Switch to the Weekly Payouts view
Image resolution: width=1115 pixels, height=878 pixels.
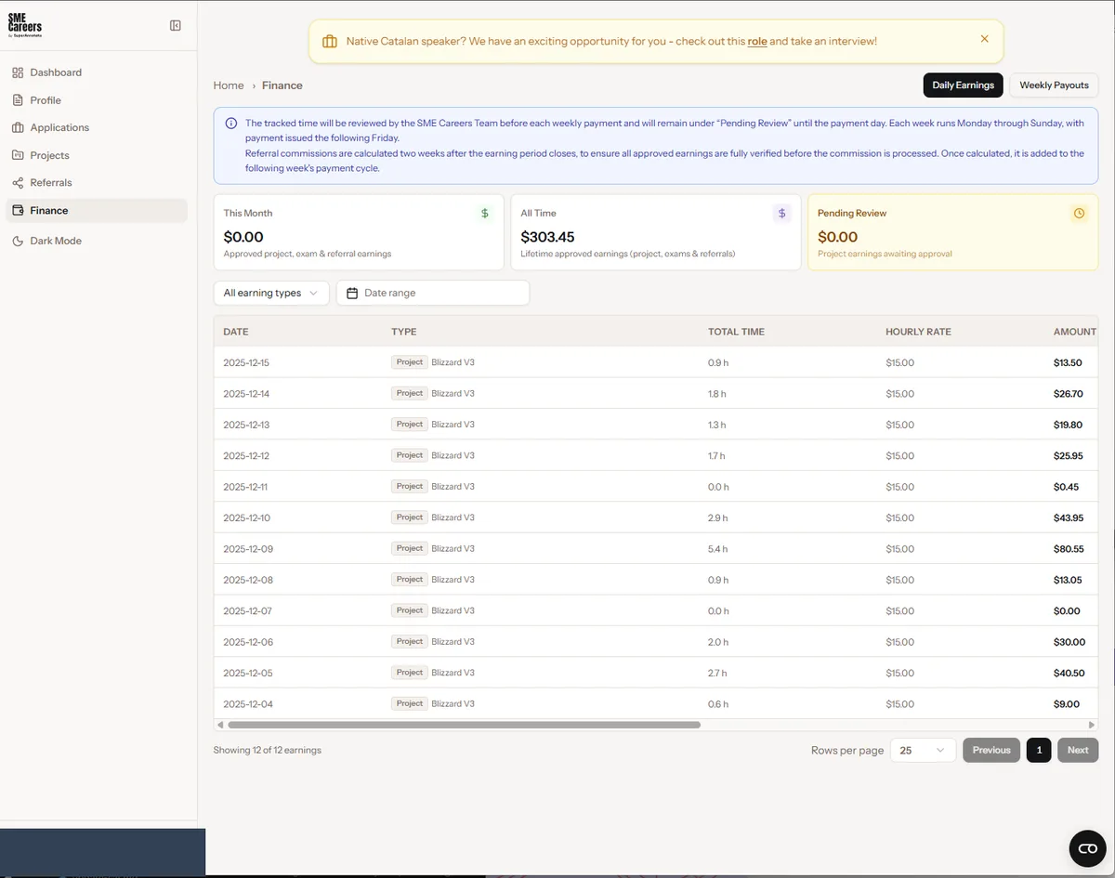pos(1054,85)
